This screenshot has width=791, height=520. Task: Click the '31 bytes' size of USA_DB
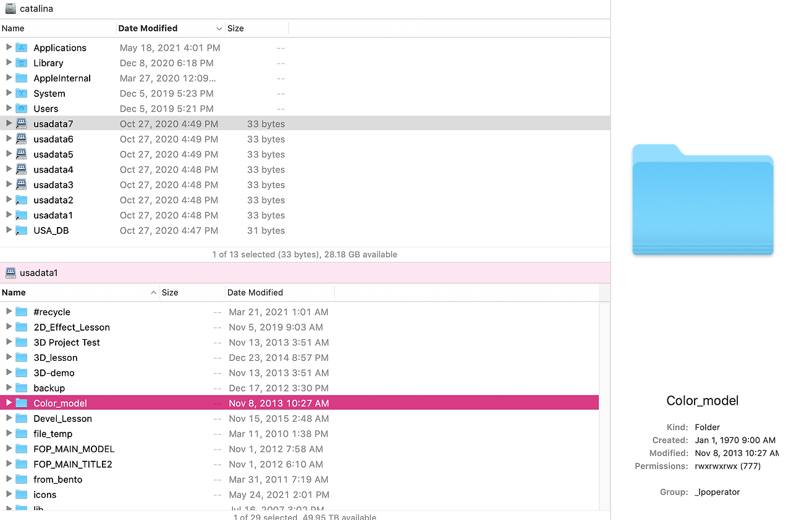[x=266, y=230]
